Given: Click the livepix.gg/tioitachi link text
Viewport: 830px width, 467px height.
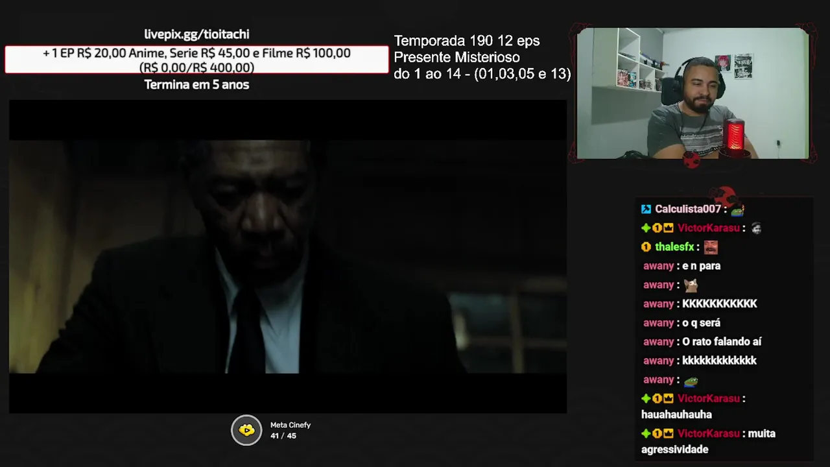Looking at the screenshot, I should pos(196,34).
